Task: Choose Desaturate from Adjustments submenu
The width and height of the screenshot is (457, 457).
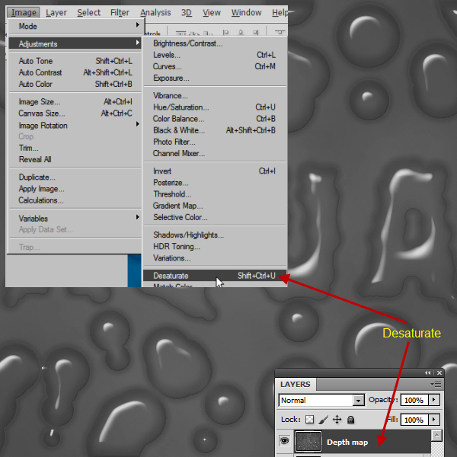Action: (x=171, y=276)
